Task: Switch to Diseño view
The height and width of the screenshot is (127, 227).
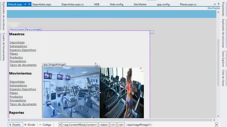Action: [x=15, y=125]
